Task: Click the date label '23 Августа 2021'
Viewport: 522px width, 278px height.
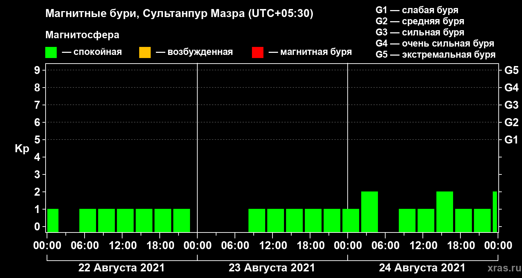Action: (272, 268)
